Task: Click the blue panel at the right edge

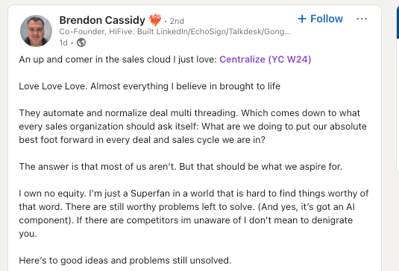Action: click(x=398, y=23)
